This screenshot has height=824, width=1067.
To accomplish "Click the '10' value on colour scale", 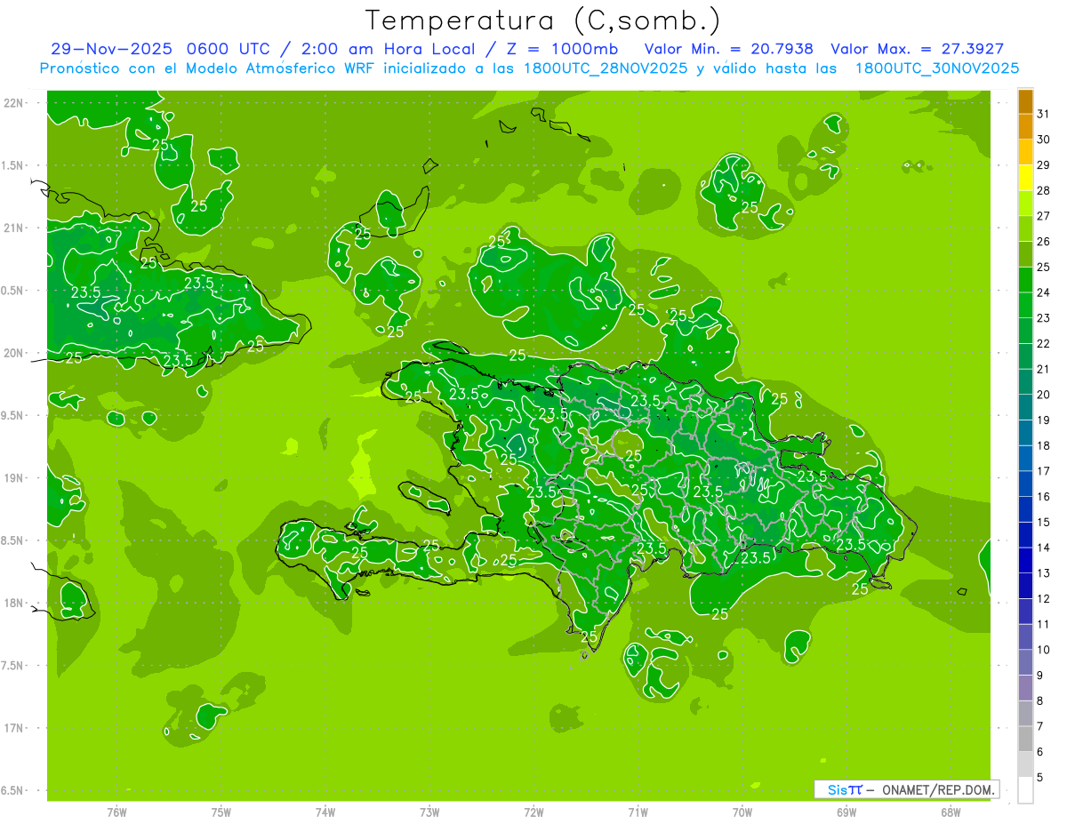I will 1043,649.
